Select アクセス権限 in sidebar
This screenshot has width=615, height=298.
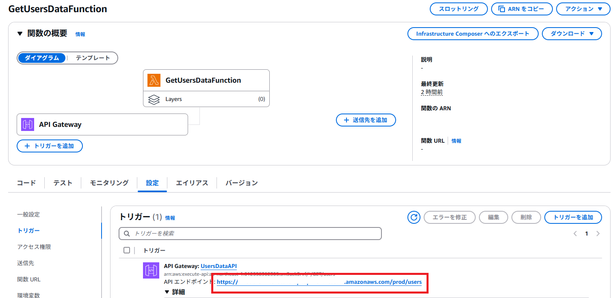point(34,247)
